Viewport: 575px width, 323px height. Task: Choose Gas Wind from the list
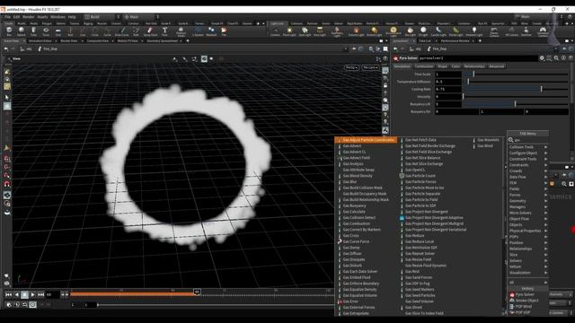(x=485, y=145)
